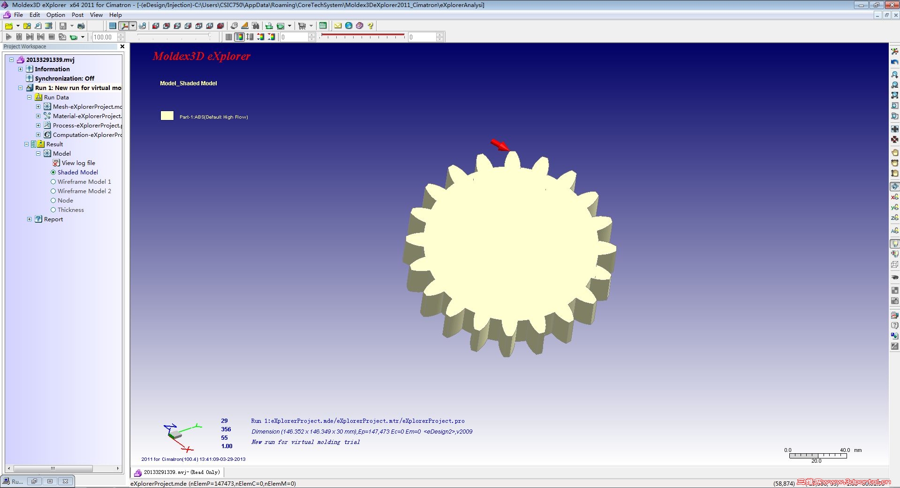Image resolution: width=900 pixels, height=488 pixels.
Task: Click View log file in the tree
Action: pyautogui.click(x=78, y=163)
